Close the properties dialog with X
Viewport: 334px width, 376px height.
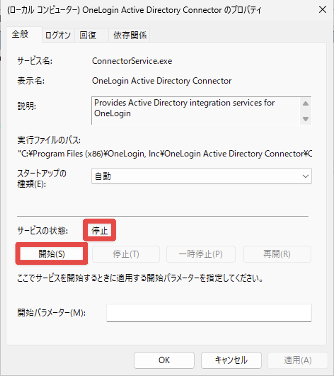[x=322, y=10]
